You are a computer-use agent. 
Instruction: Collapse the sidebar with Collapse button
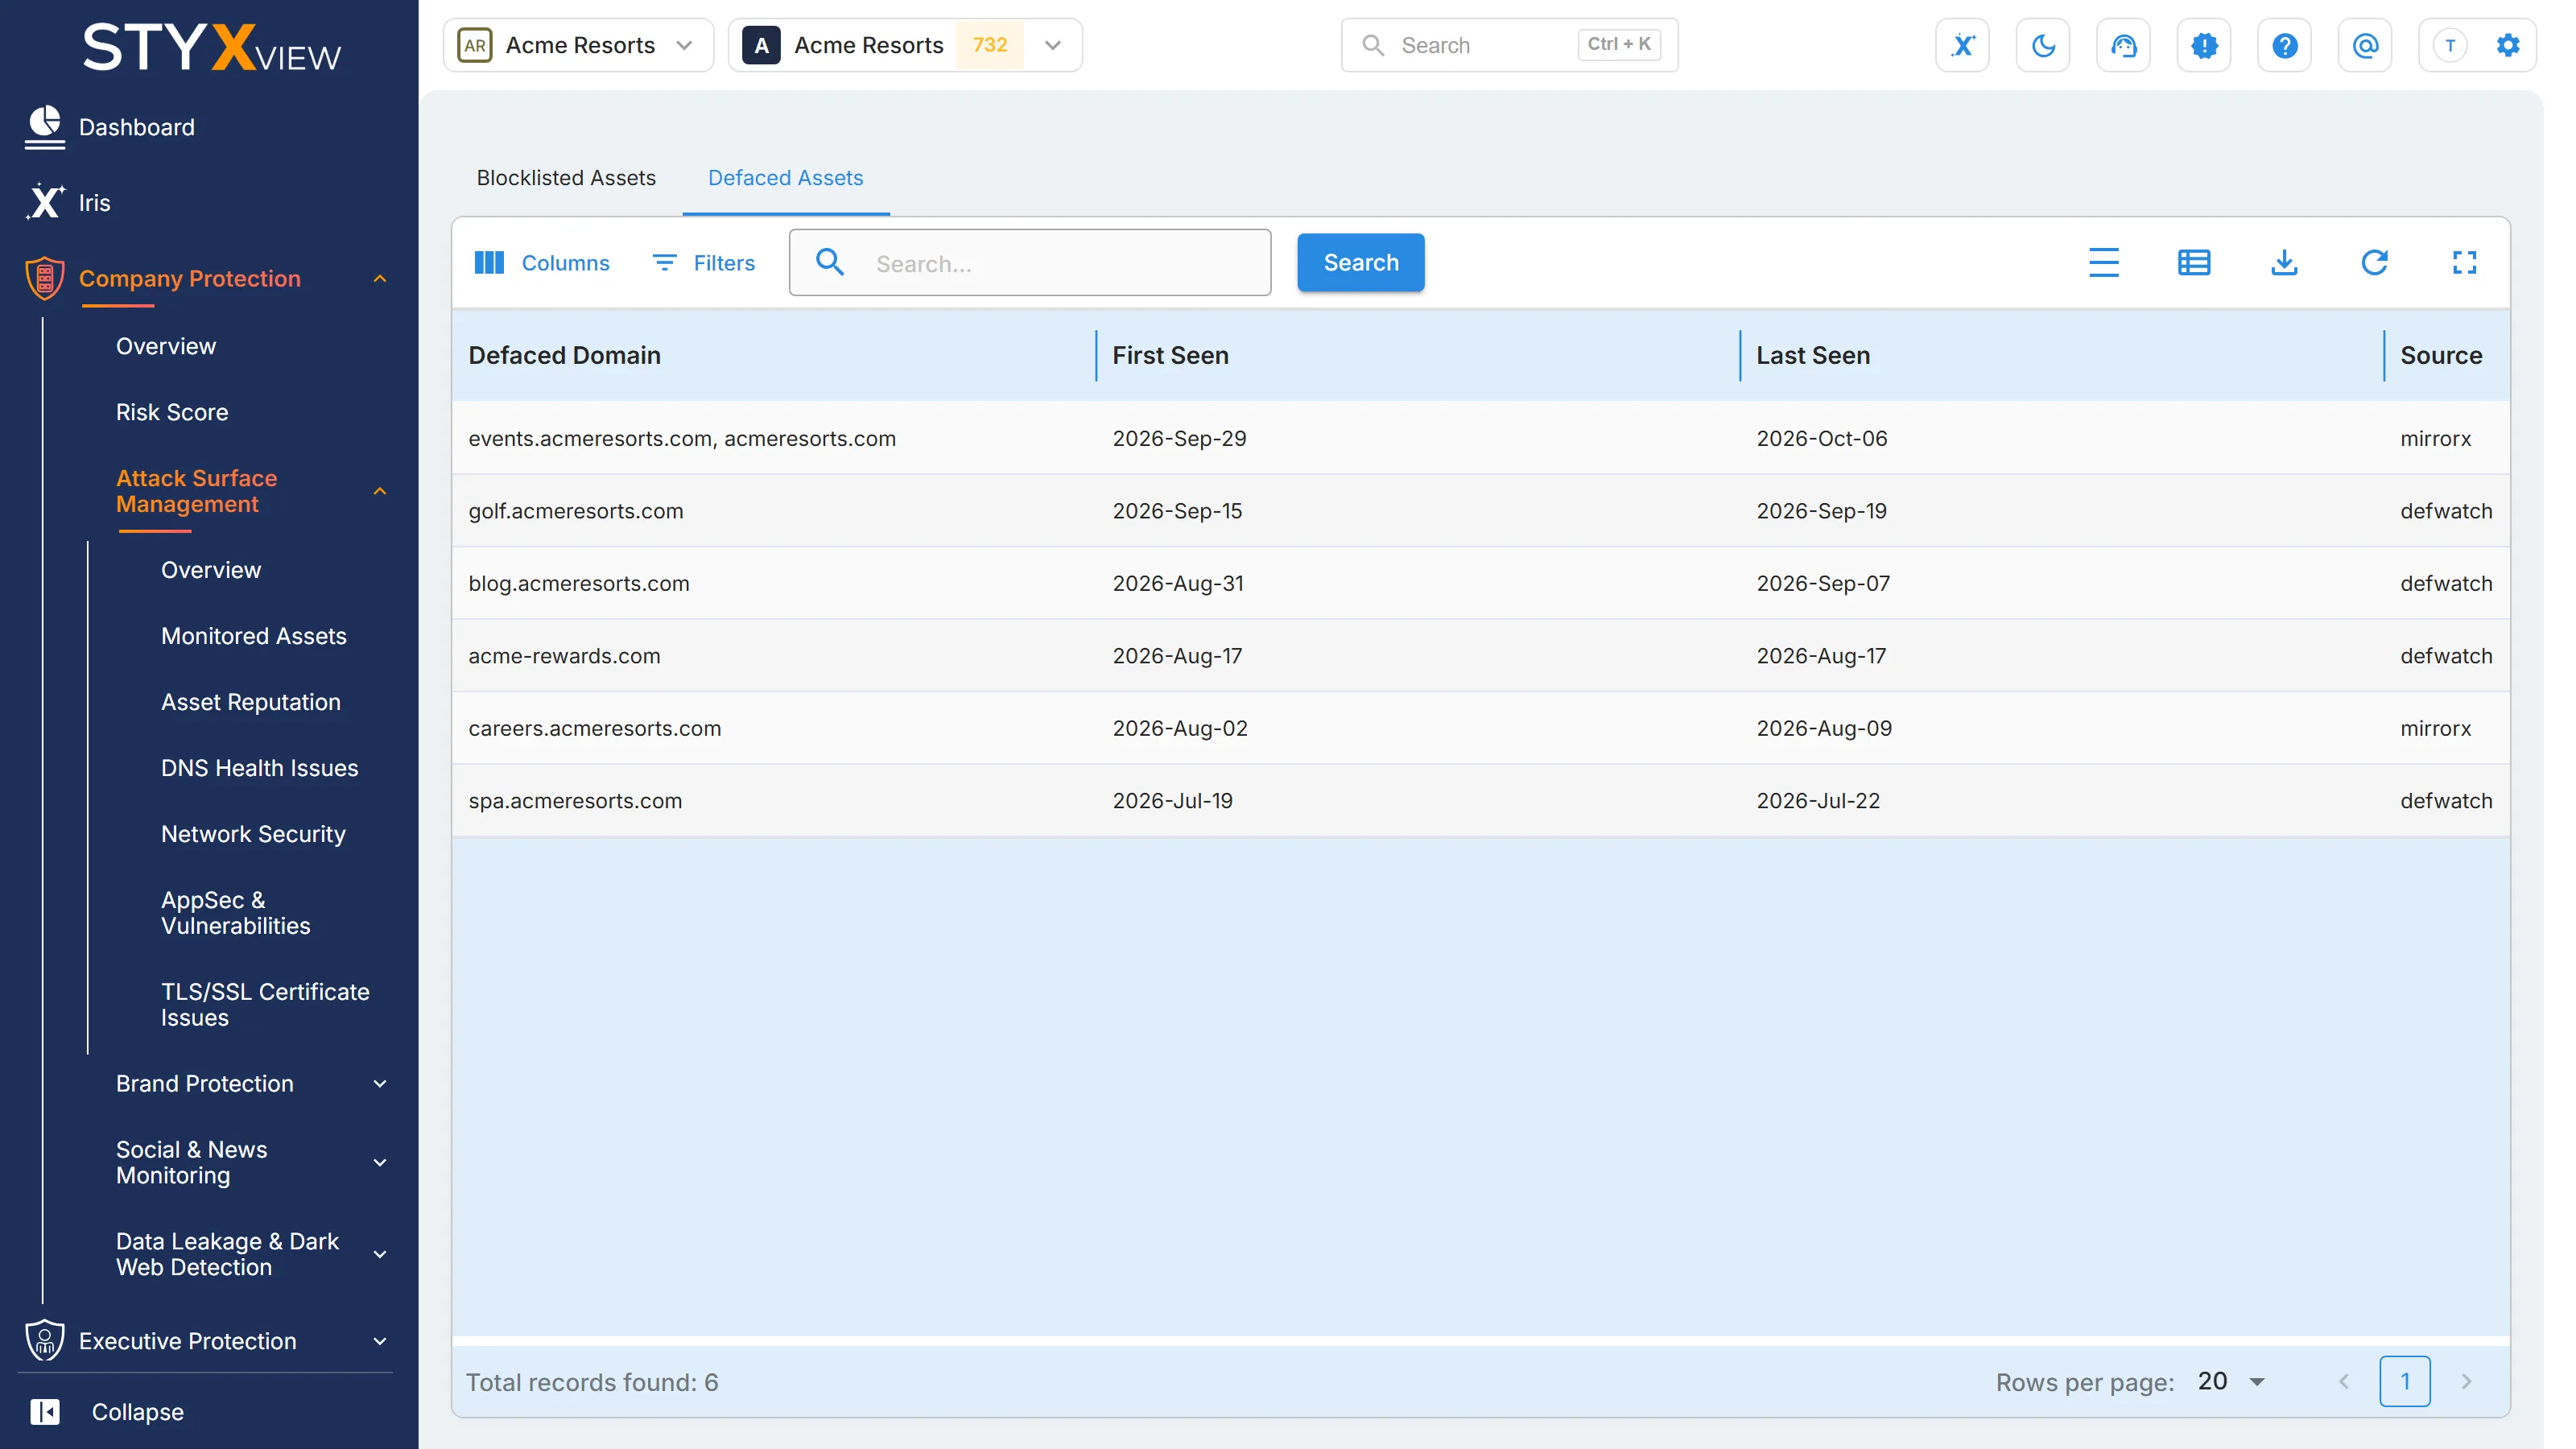tap(107, 1412)
